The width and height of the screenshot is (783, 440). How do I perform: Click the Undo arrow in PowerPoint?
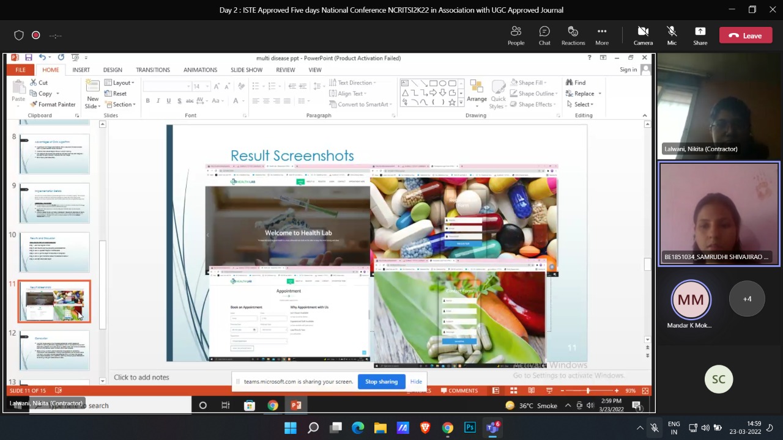[42, 57]
